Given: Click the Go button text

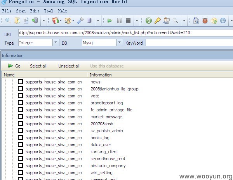Looking at the screenshot, I should tap(18, 66).
